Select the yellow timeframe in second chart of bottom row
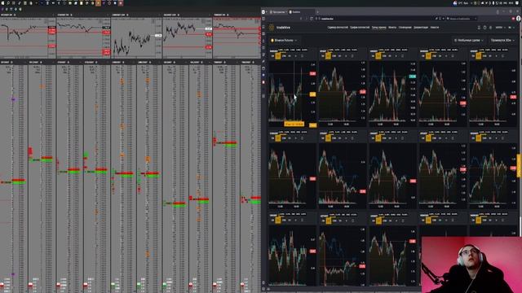This screenshot has width=522, height=293. tap(328, 221)
